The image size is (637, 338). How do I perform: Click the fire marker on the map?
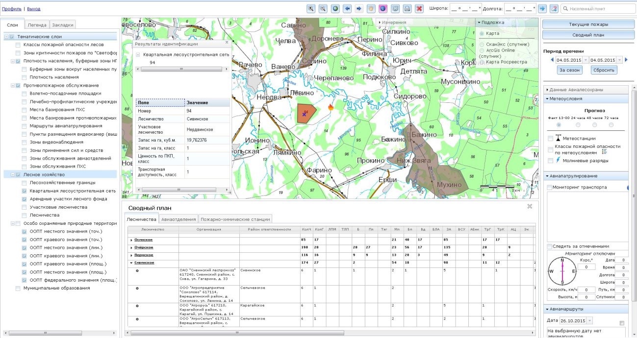coord(331,107)
